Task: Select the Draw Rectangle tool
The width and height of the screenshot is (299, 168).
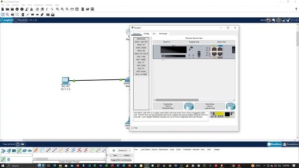Action: coord(33,14)
